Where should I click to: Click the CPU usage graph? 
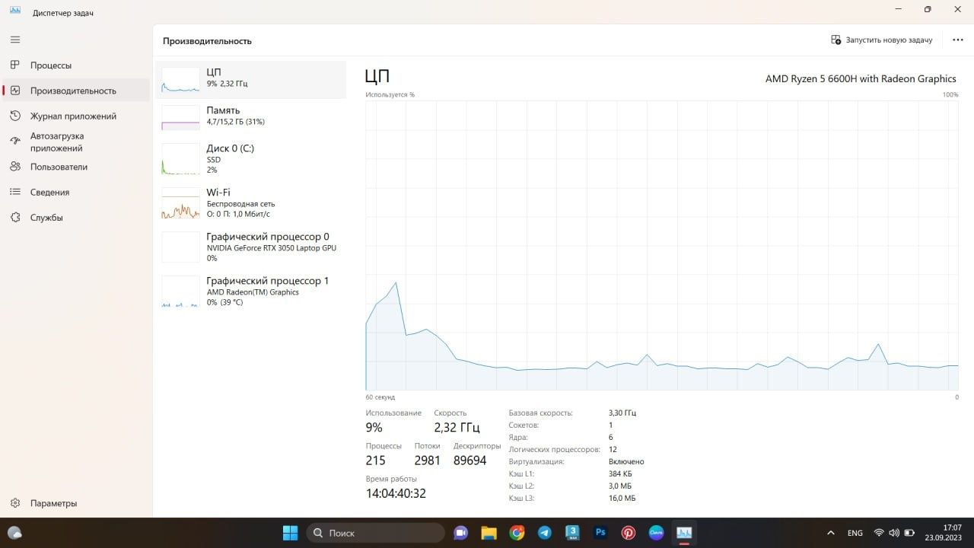click(662, 246)
